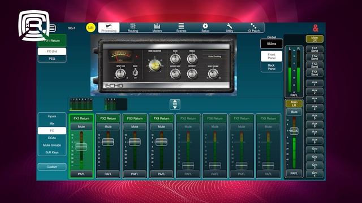Screen dimensions: 362x203
Task: Show the FX layer
Action: pos(52,130)
